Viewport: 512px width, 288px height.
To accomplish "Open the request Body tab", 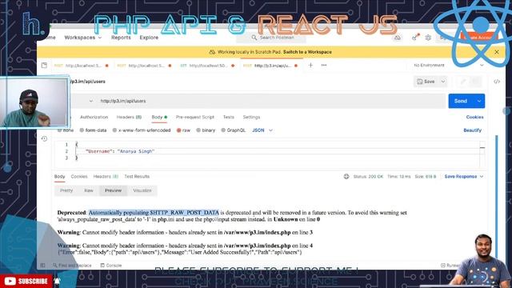I will (x=159, y=117).
